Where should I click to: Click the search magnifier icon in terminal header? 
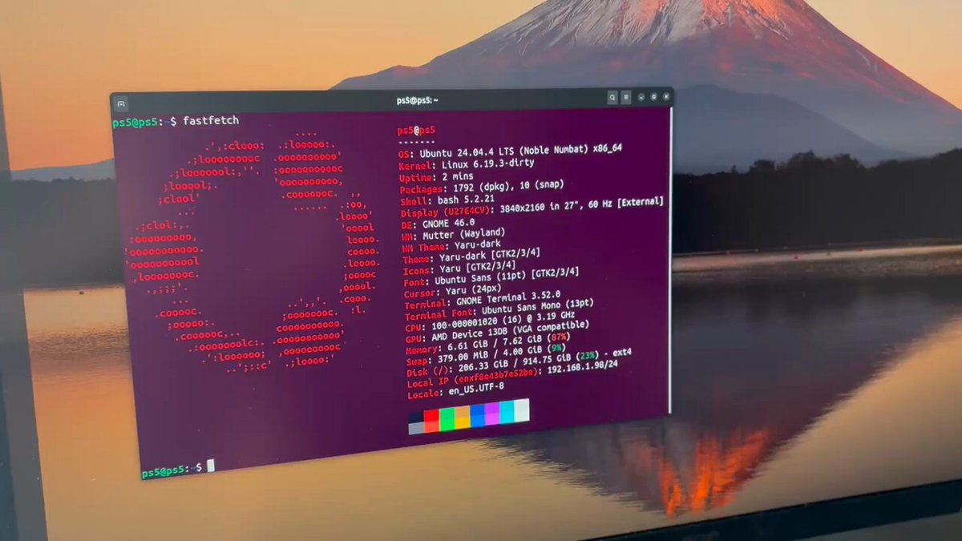(612, 98)
